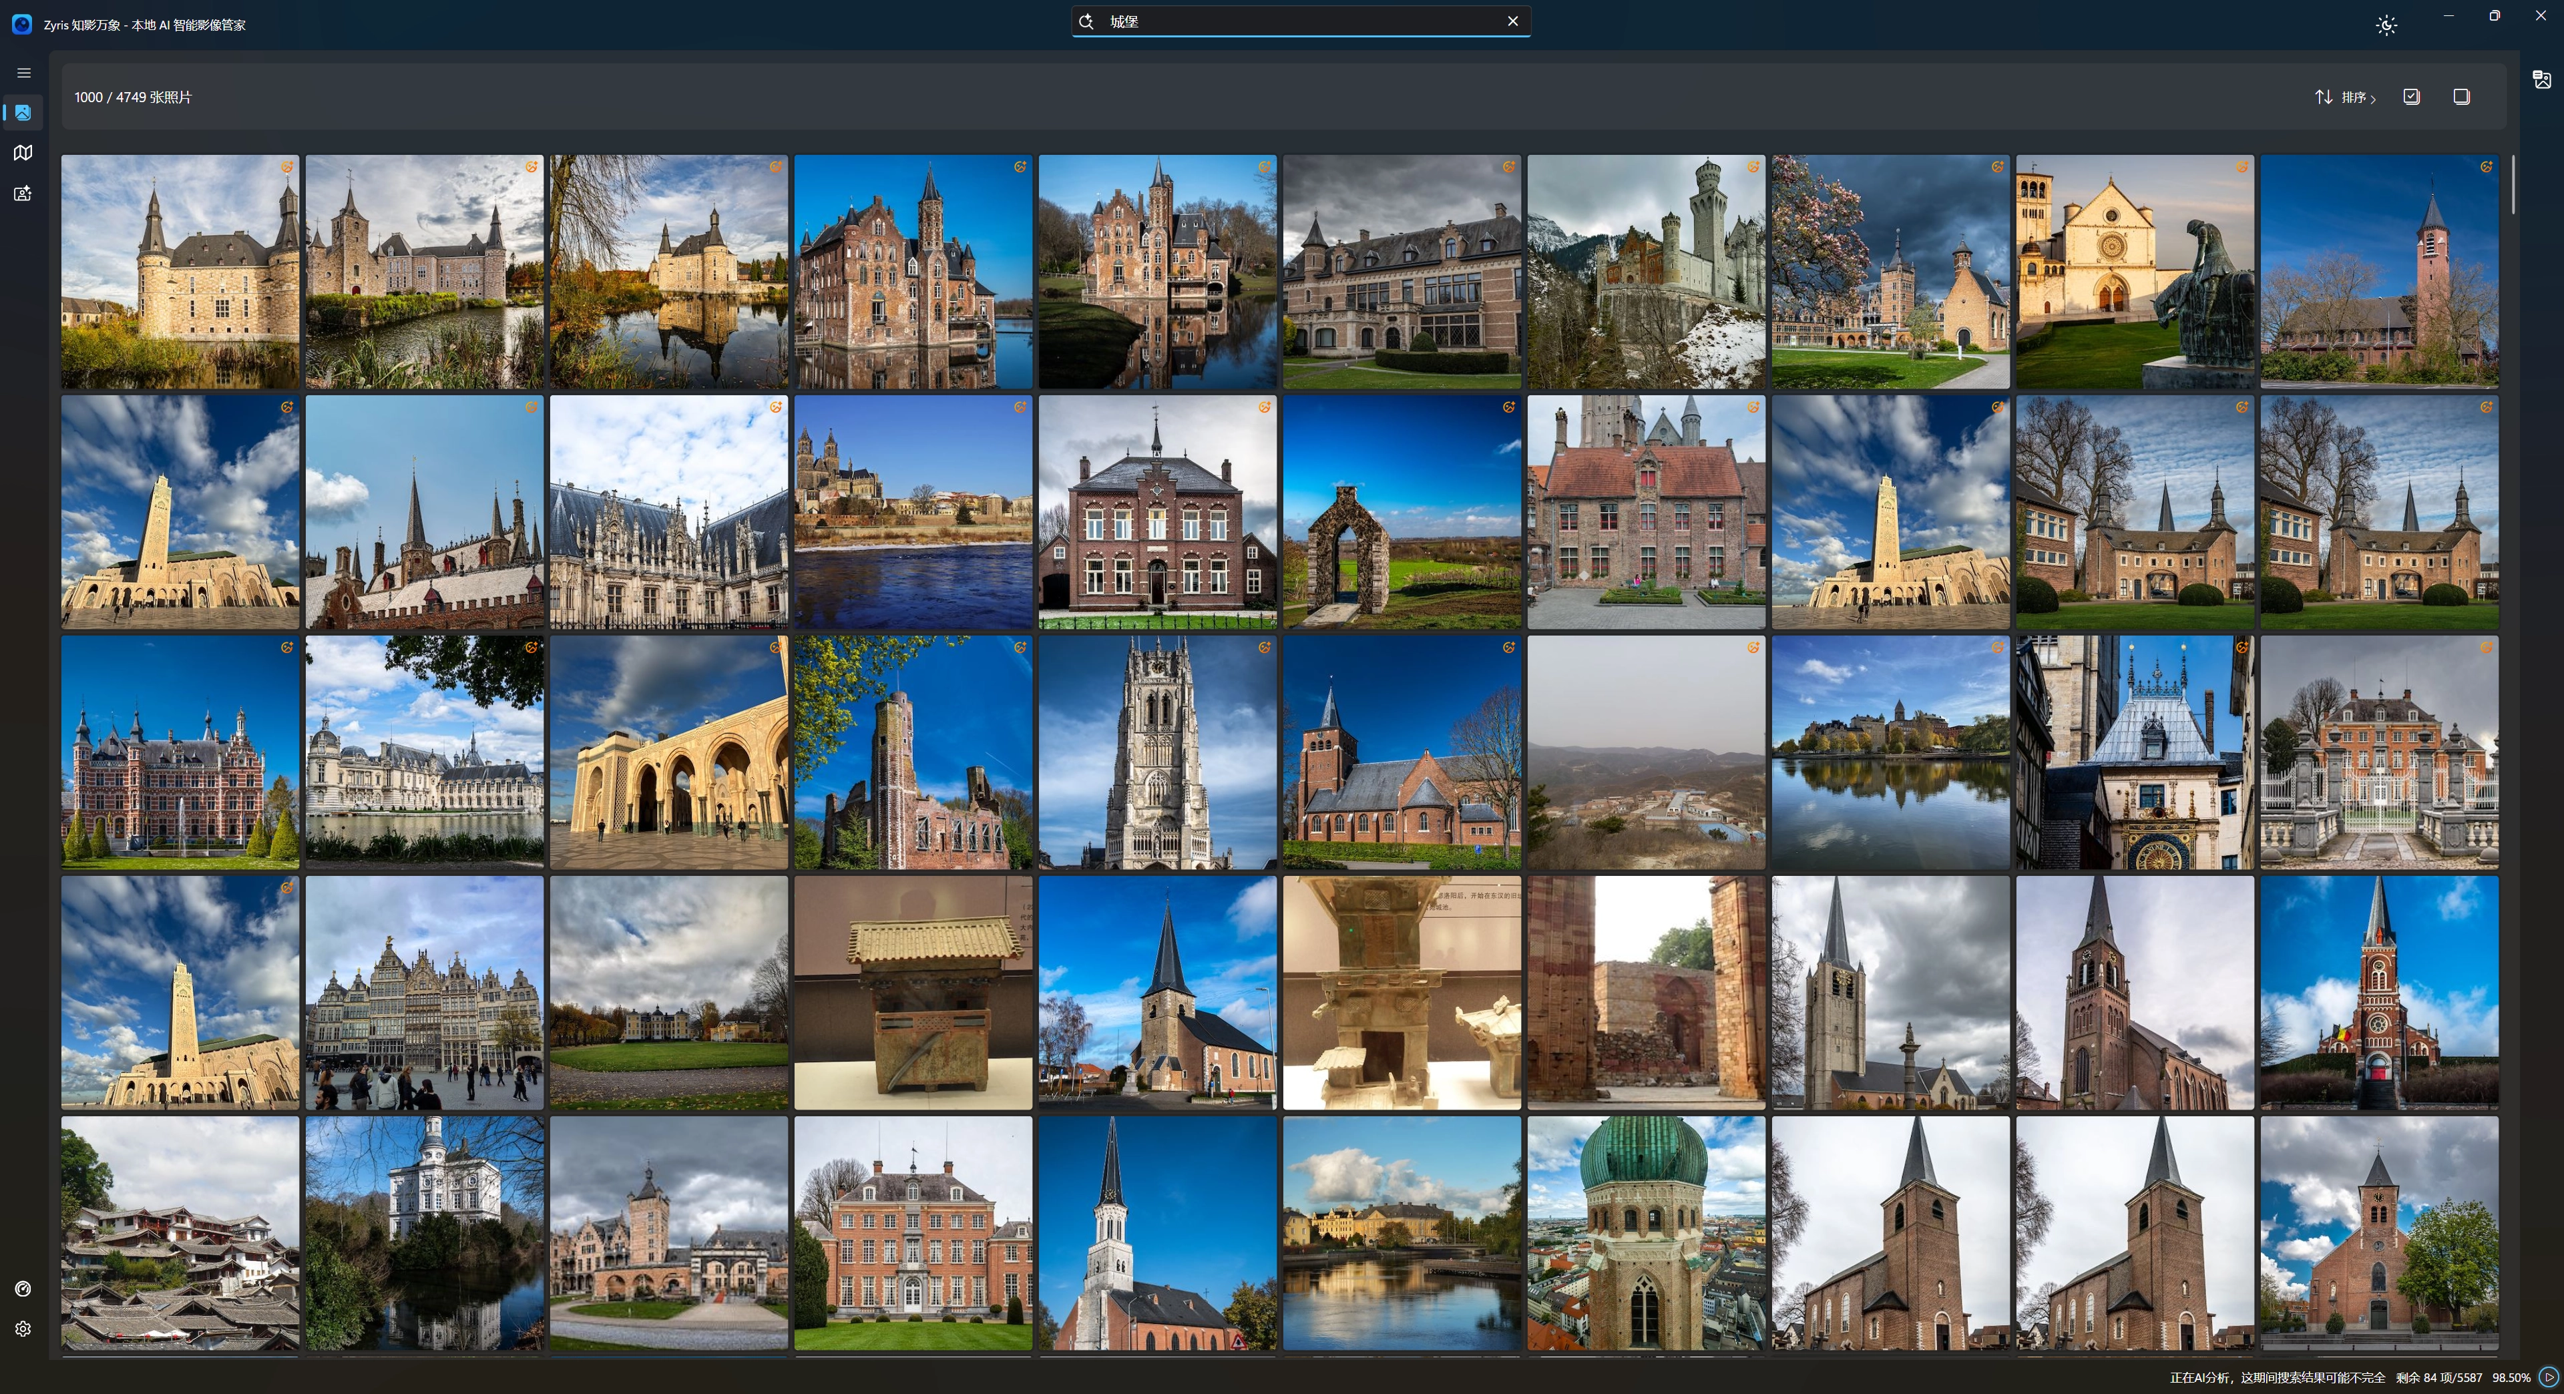
Task: Open the mosque arcade arches photo
Action: (x=669, y=753)
